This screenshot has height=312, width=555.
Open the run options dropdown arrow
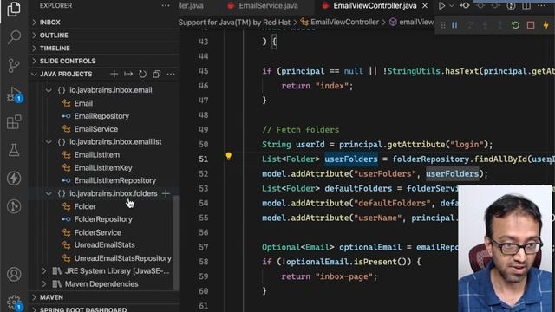451,6
